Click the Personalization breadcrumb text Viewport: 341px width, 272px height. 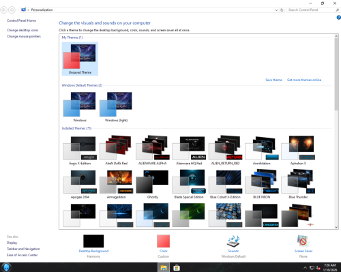42,10
